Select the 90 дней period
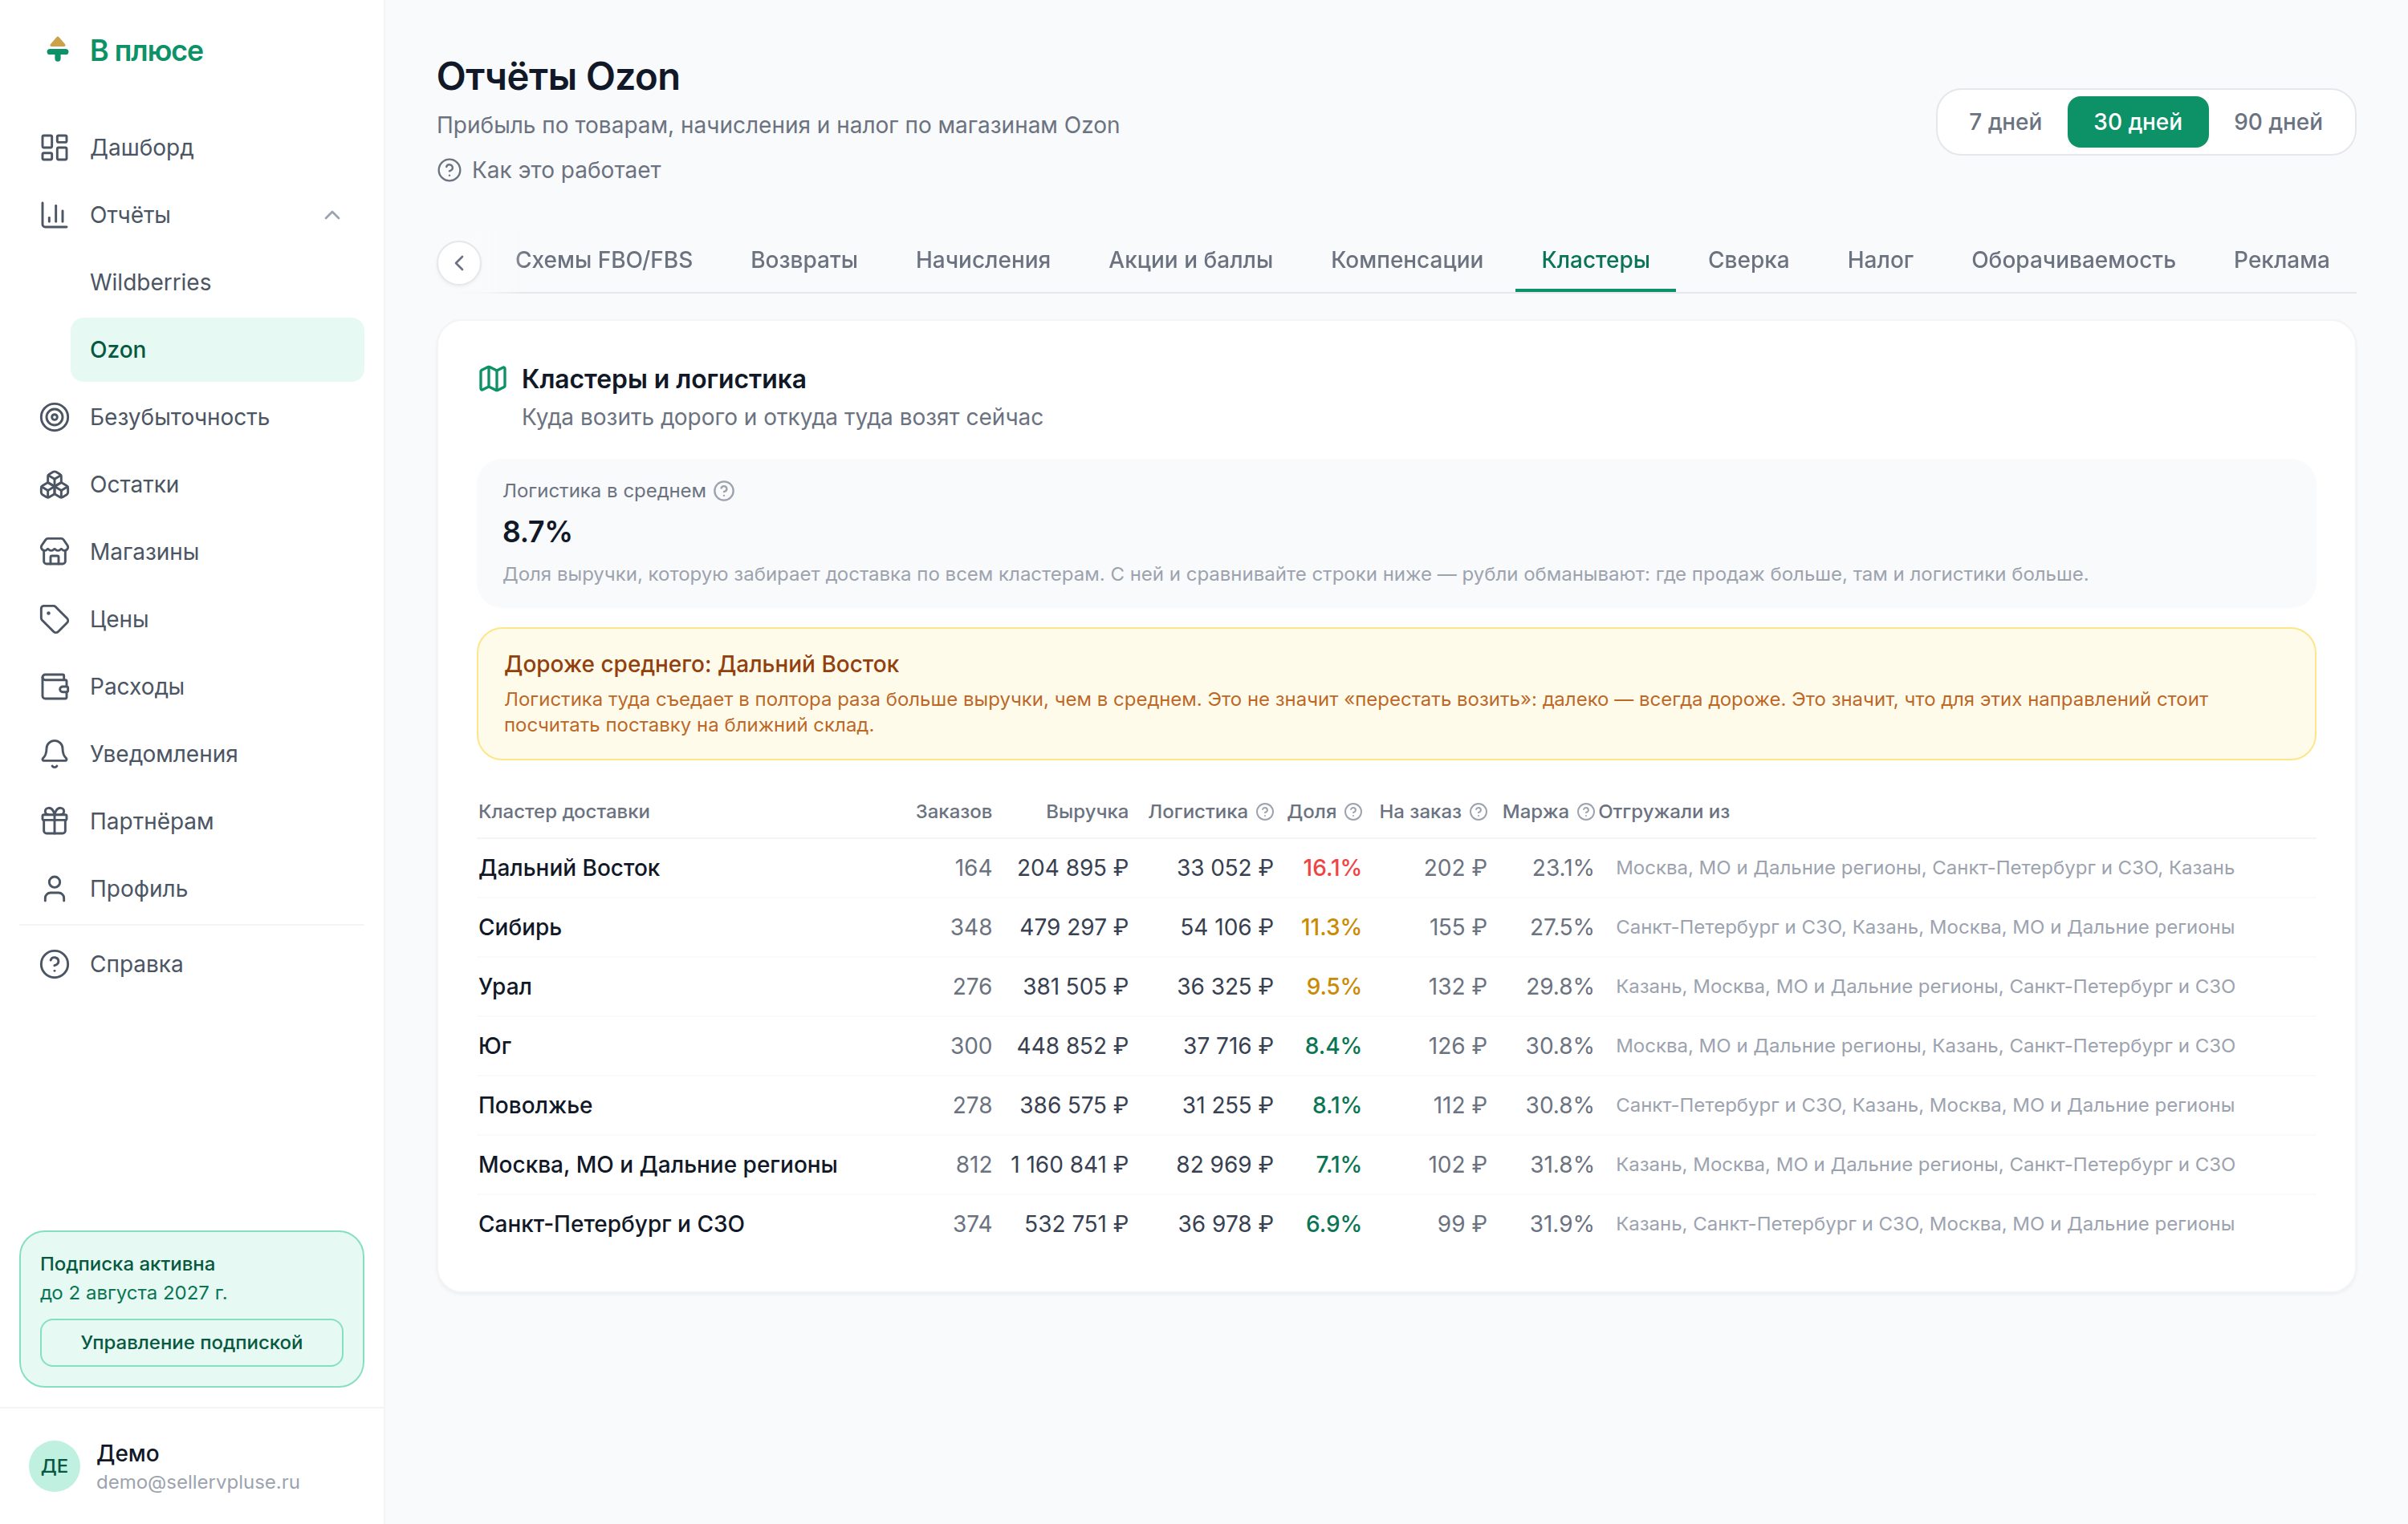This screenshot has height=1524, width=2408. pos(2278,122)
